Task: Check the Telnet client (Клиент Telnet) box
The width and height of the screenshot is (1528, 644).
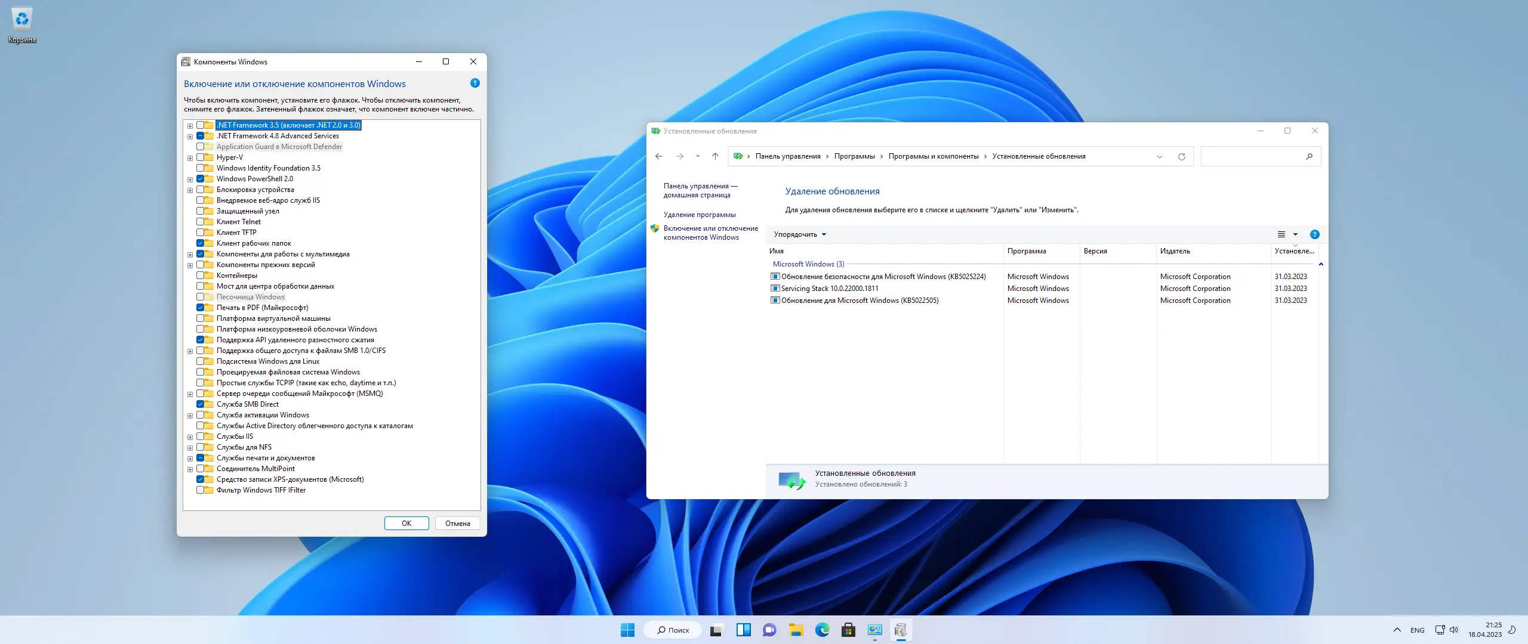Action: [x=201, y=222]
